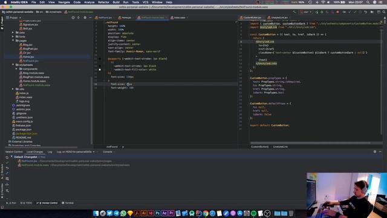Open After Effects from the Dock

(x=164, y=213)
